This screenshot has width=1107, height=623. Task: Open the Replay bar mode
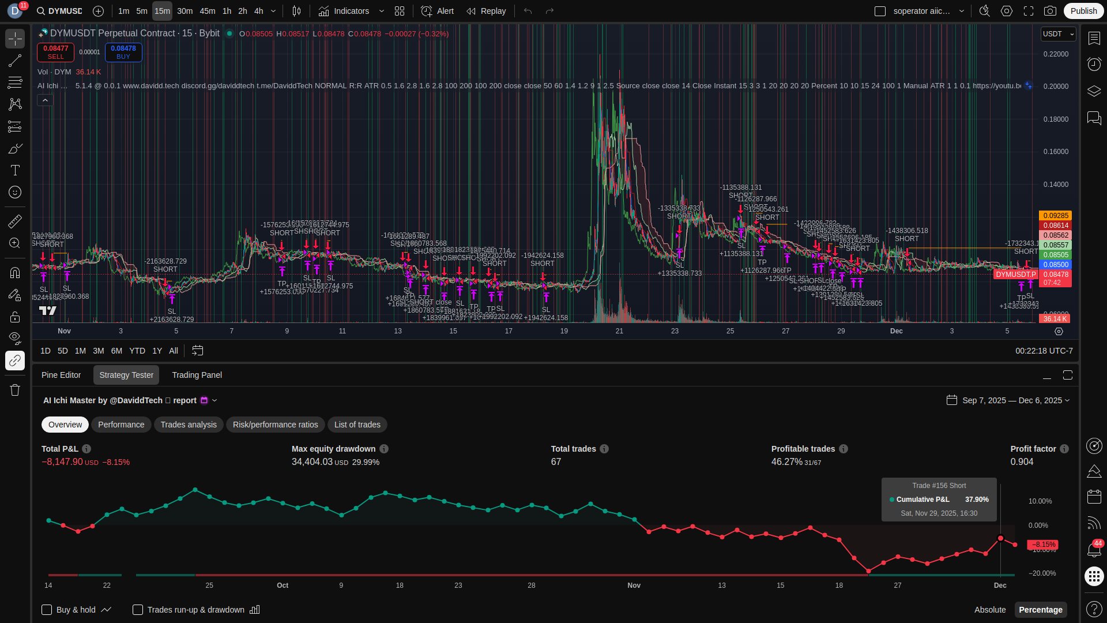pos(486,11)
